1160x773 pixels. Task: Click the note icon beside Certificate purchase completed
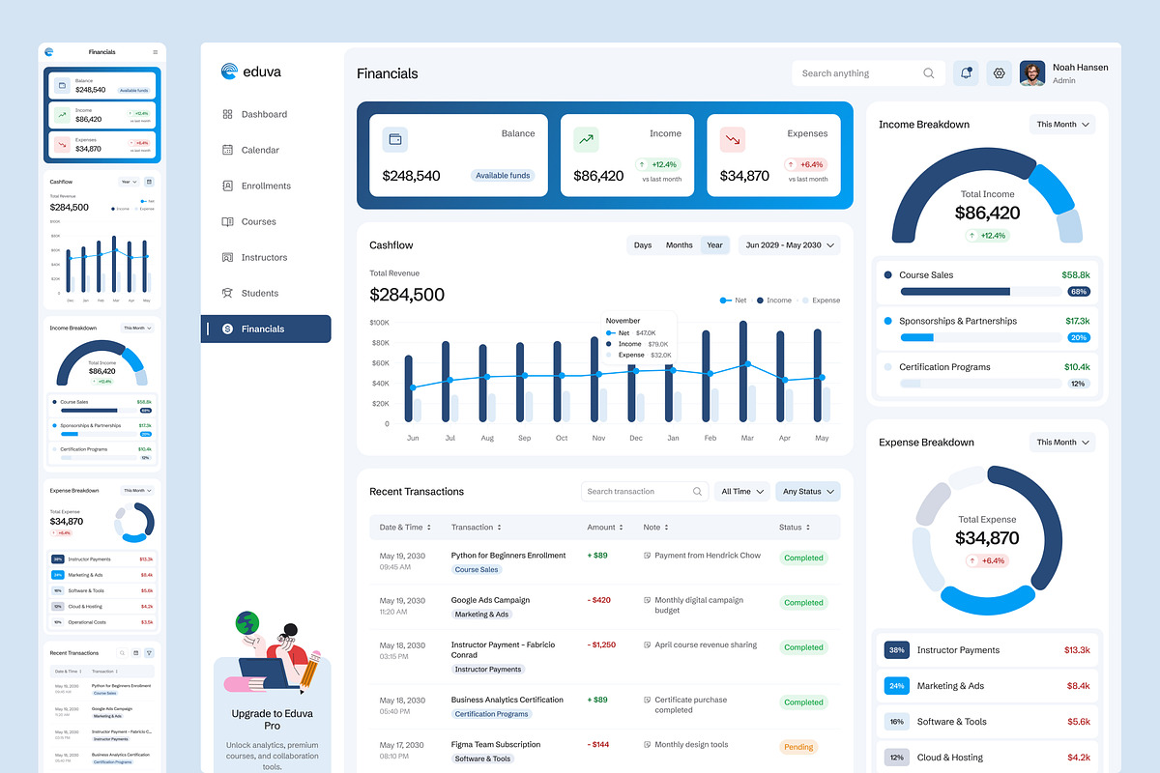pos(648,700)
